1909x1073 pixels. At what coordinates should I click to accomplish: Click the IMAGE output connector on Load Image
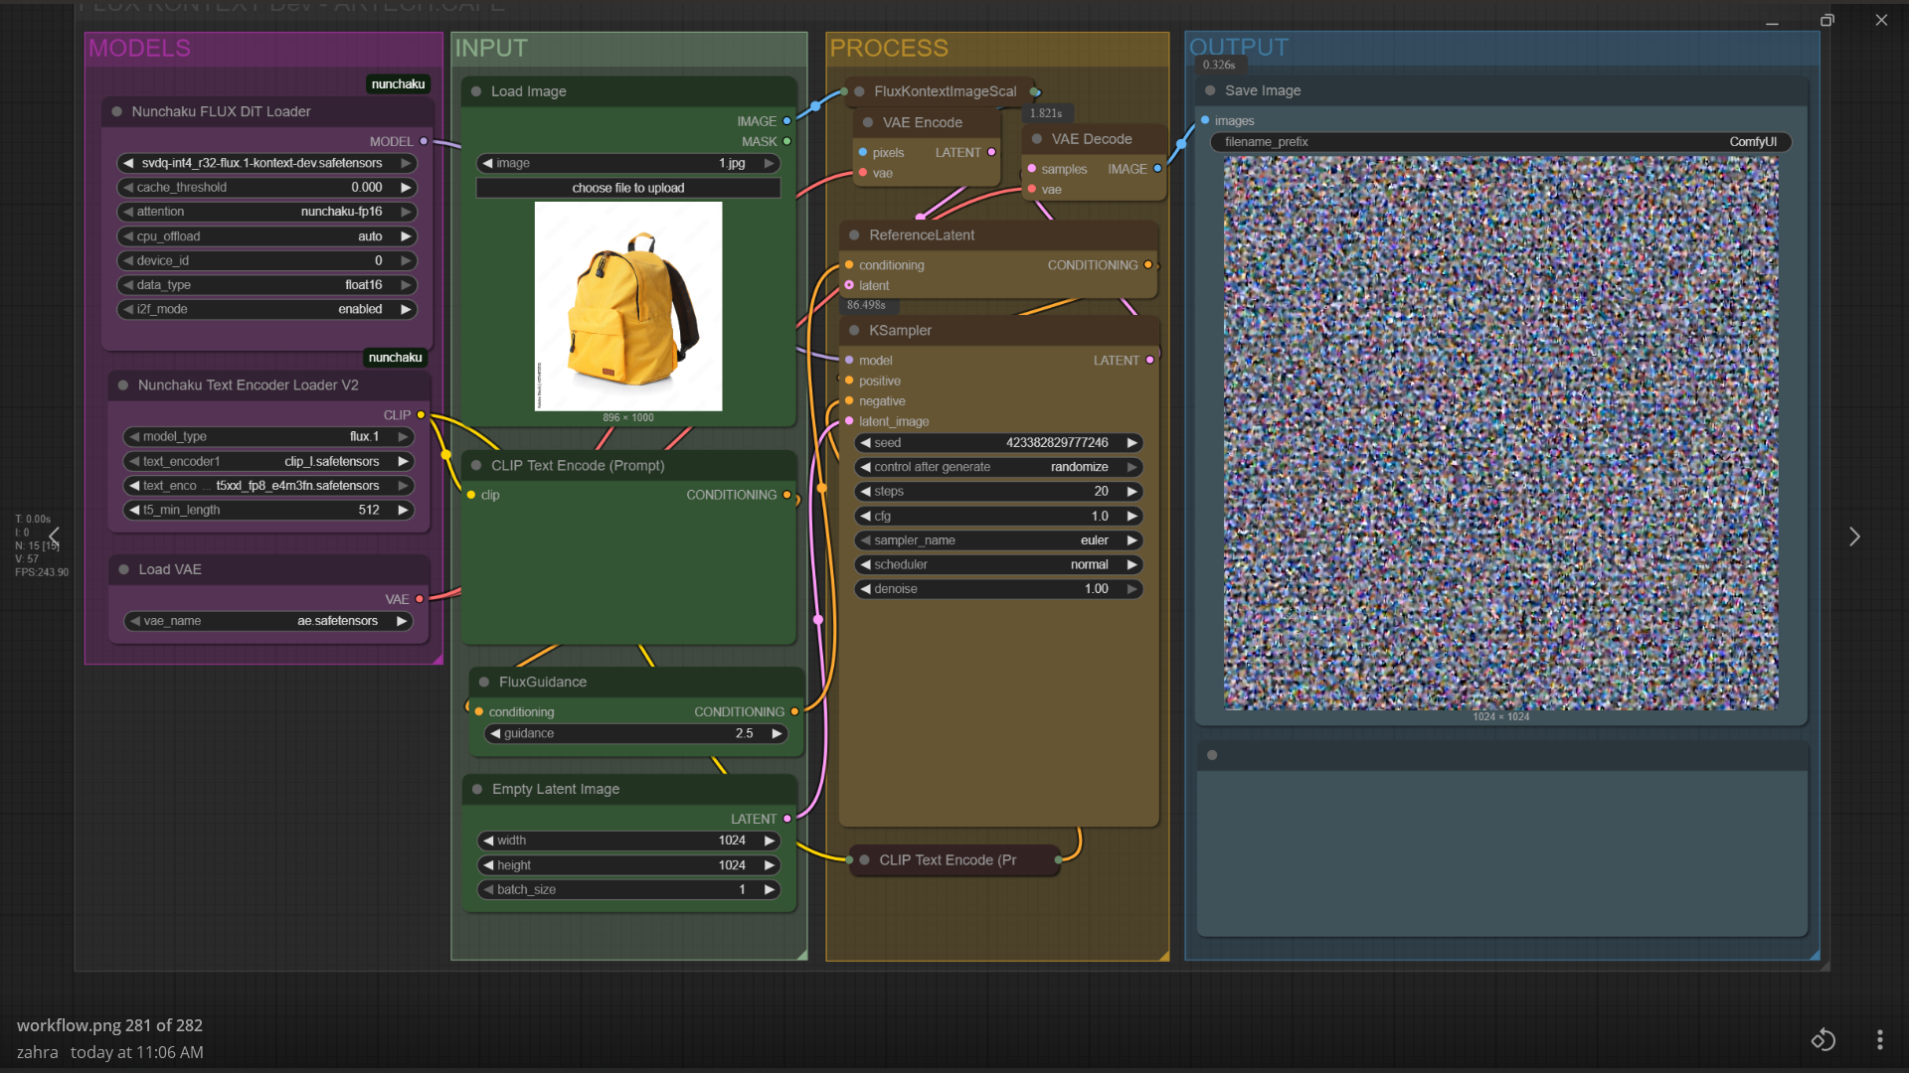[x=786, y=121]
